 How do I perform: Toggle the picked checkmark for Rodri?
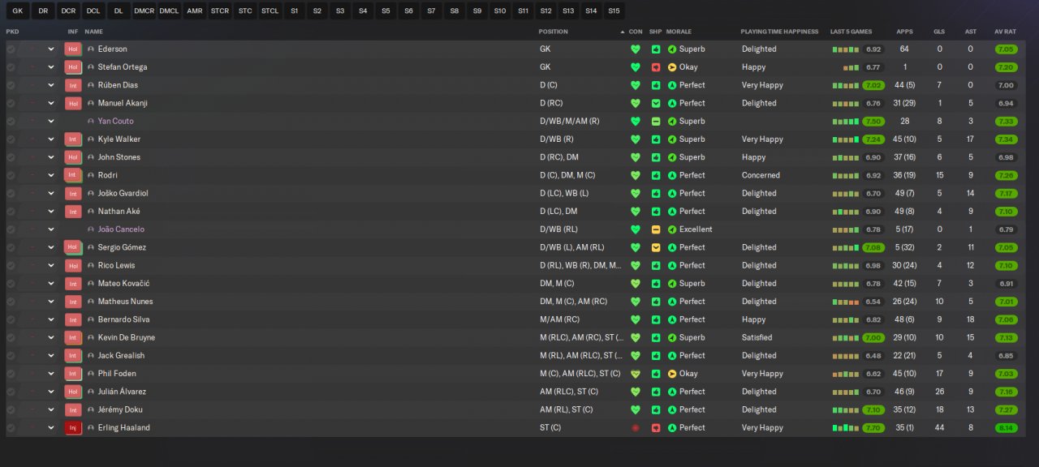[x=11, y=175]
